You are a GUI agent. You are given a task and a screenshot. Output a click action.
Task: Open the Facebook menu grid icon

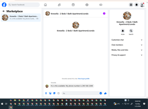pyautogui.click(x=131, y=5)
